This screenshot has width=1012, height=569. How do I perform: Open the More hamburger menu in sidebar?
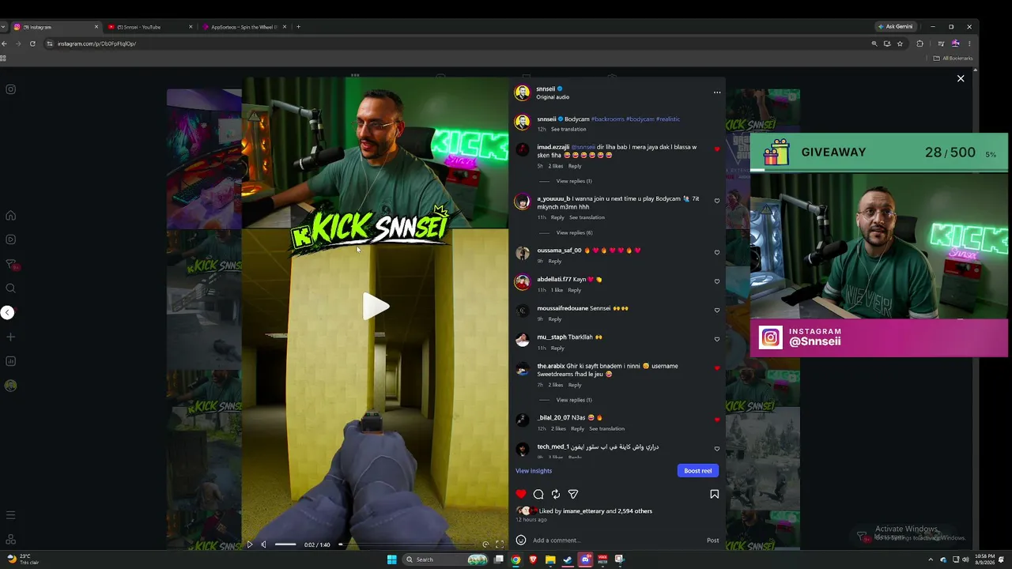[x=11, y=515]
